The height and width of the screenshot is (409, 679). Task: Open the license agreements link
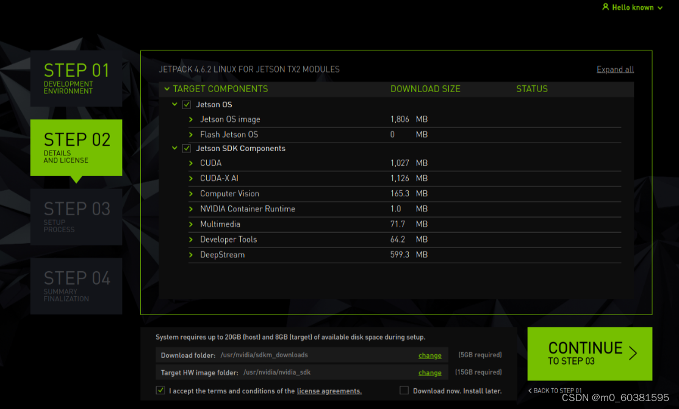click(329, 391)
